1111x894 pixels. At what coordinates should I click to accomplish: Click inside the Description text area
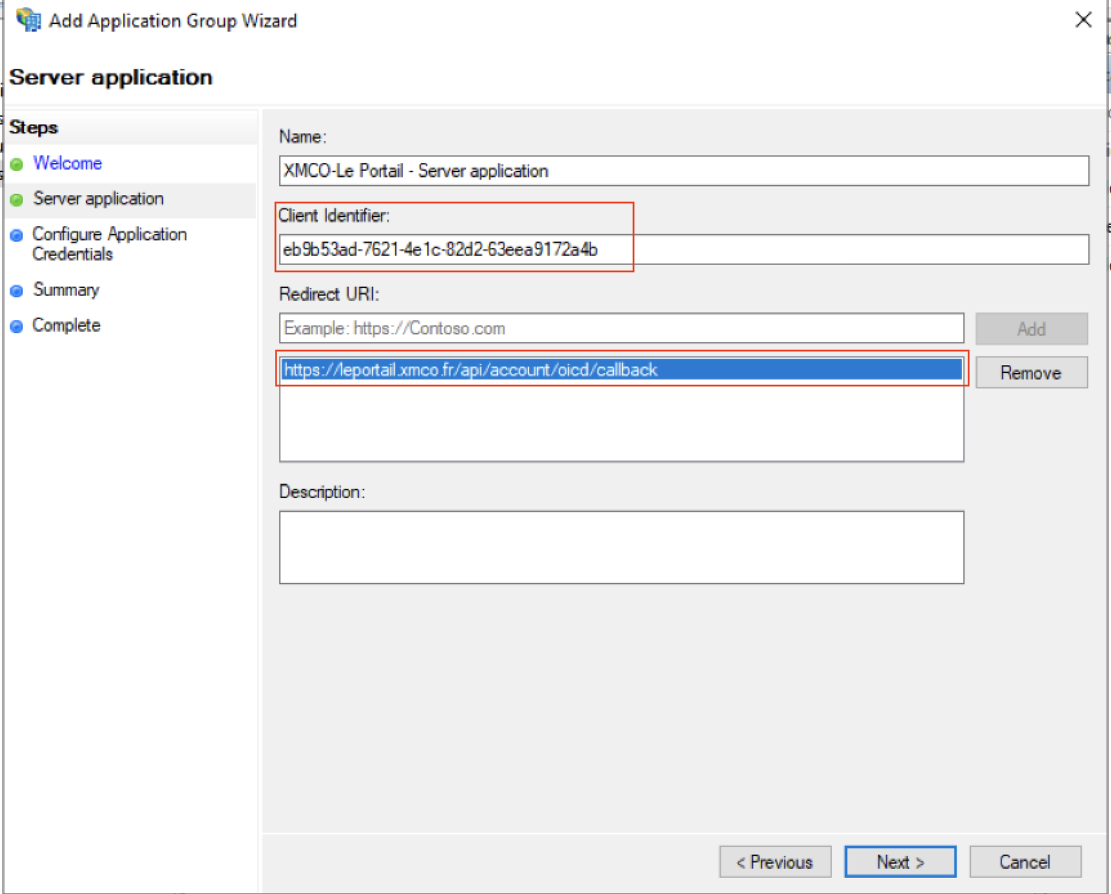pos(621,547)
